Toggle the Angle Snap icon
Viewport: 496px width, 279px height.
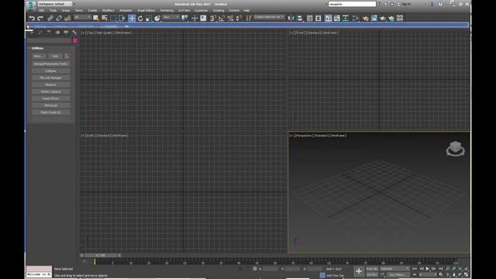[x=222, y=18]
